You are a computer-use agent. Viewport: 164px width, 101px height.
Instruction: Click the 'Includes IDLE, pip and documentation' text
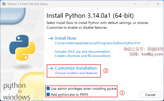pos(82,52)
